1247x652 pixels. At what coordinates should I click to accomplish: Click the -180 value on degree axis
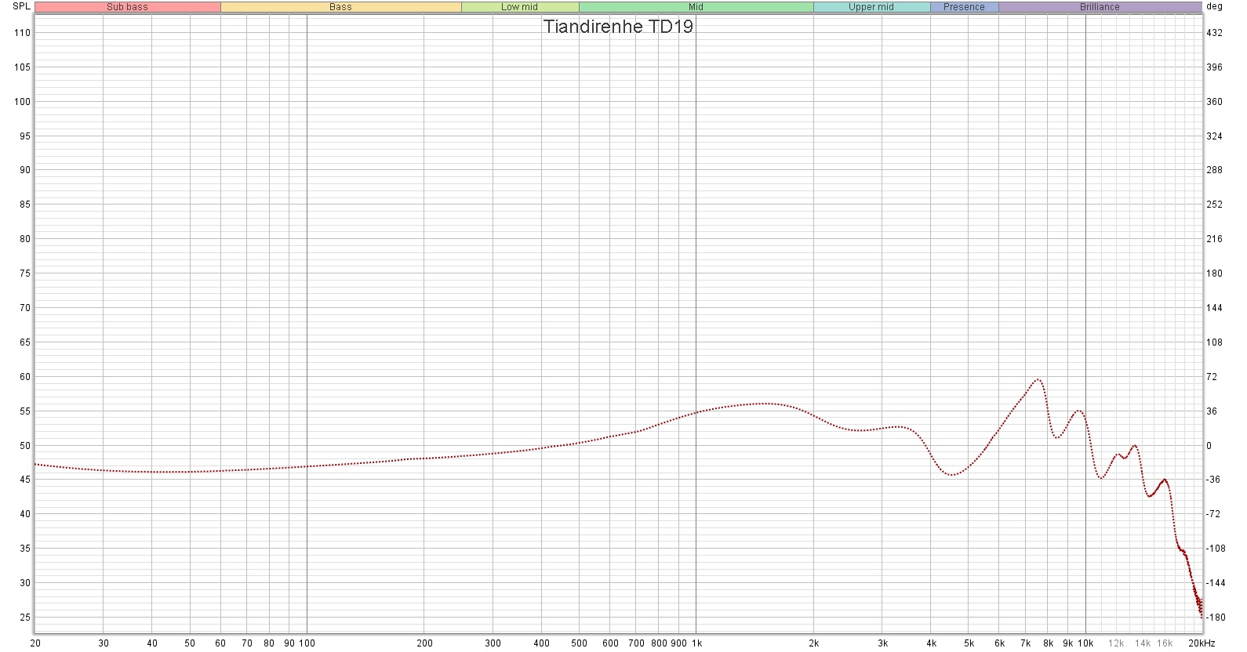pos(1216,618)
